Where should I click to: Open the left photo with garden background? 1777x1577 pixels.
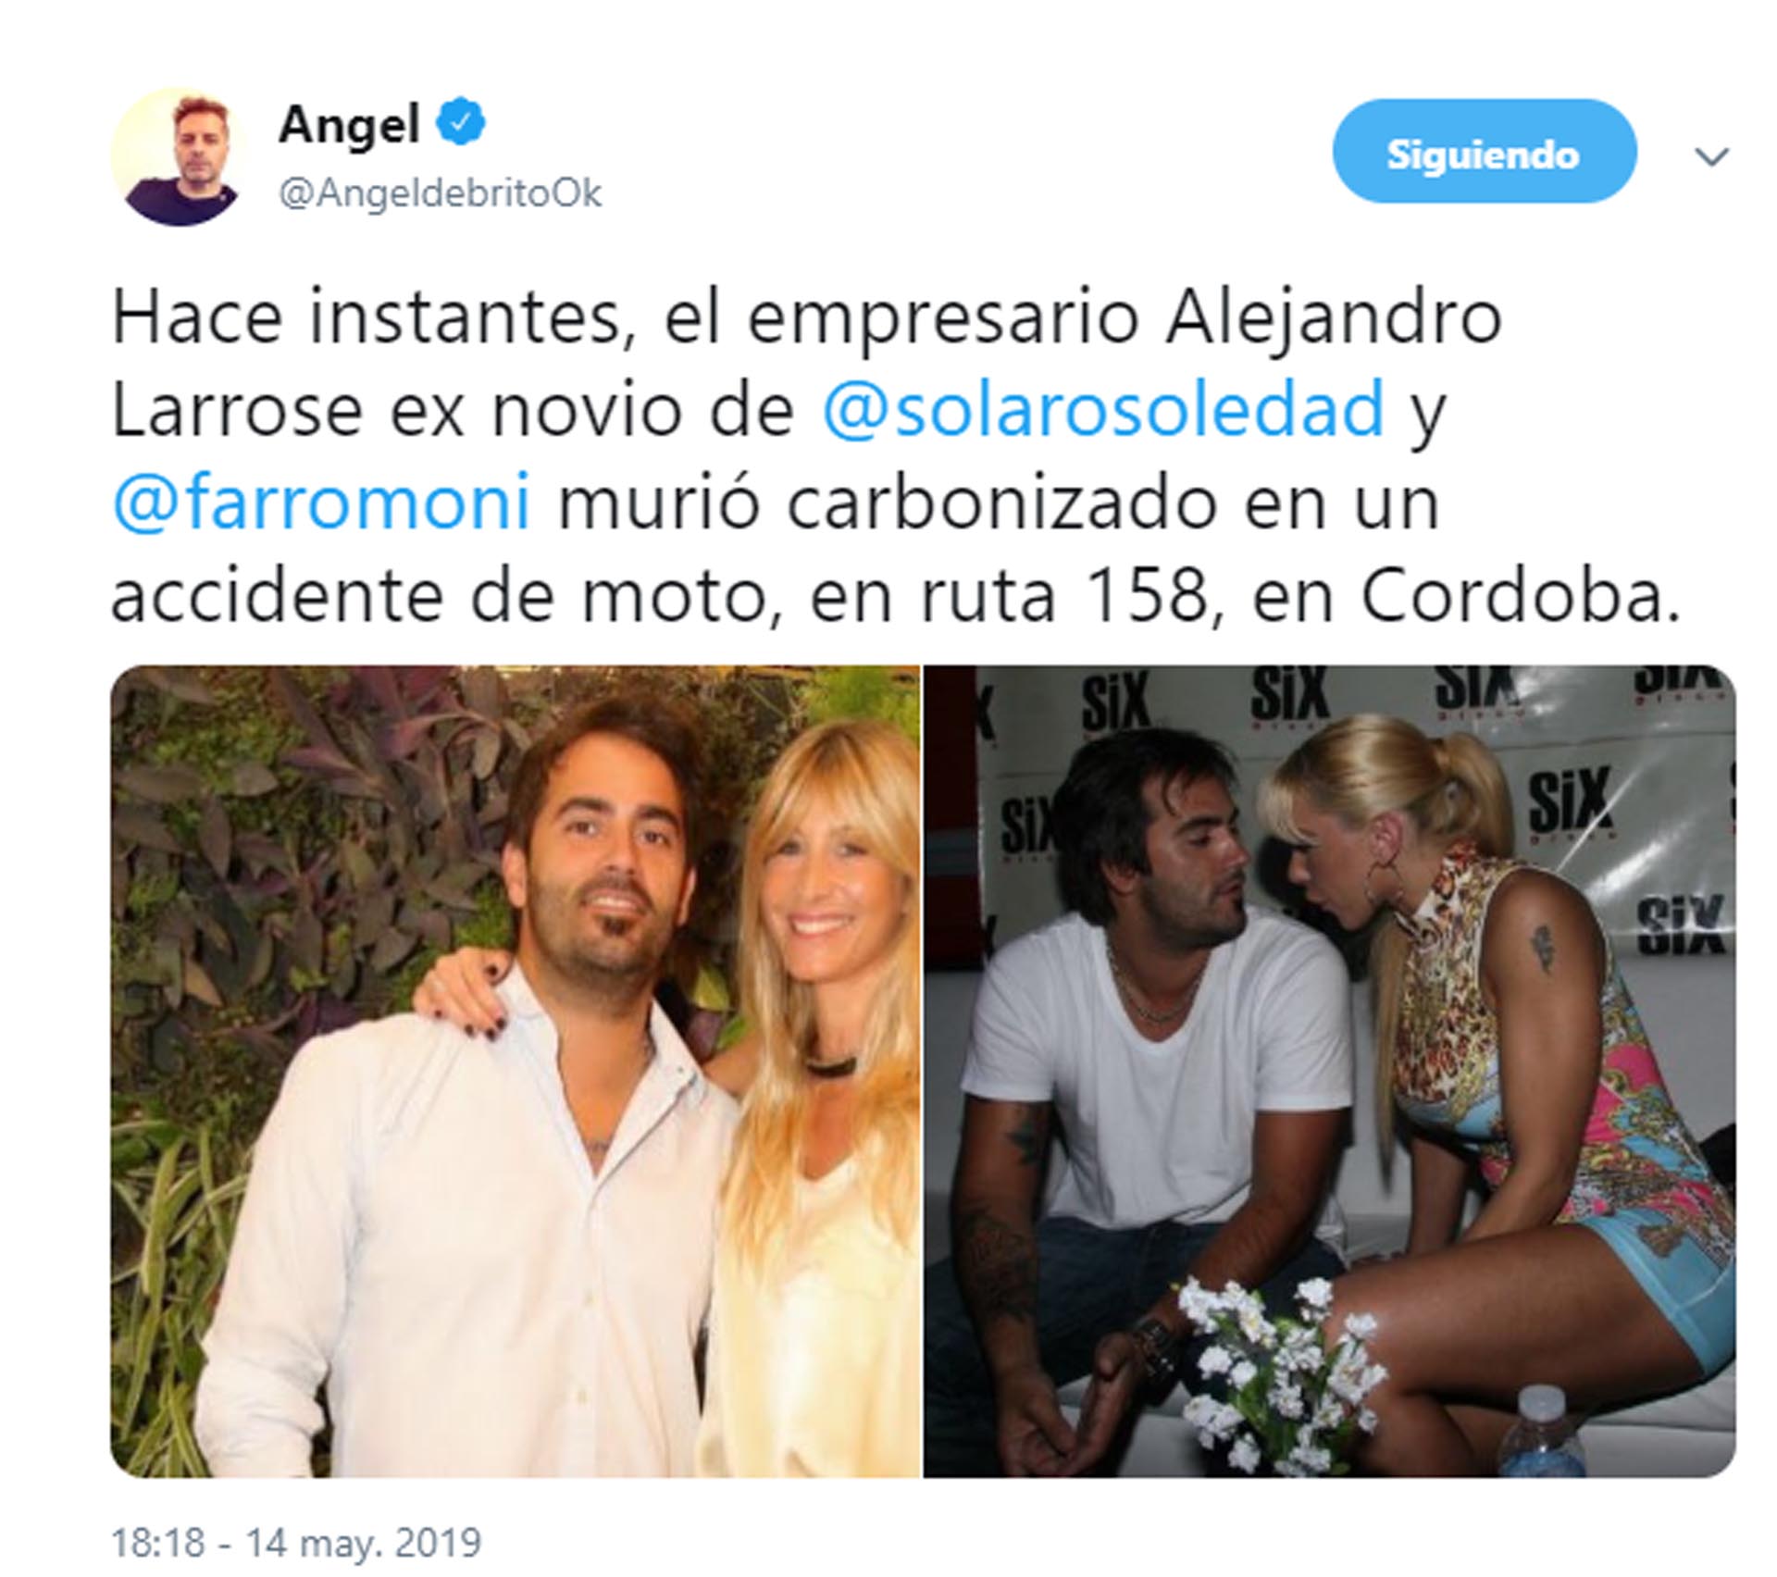[x=515, y=1071]
